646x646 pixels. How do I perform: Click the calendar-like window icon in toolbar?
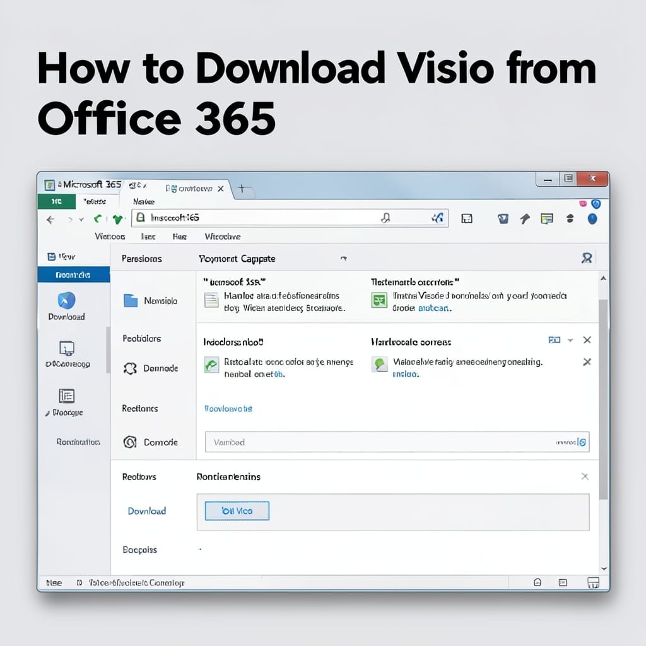tap(547, 219)
